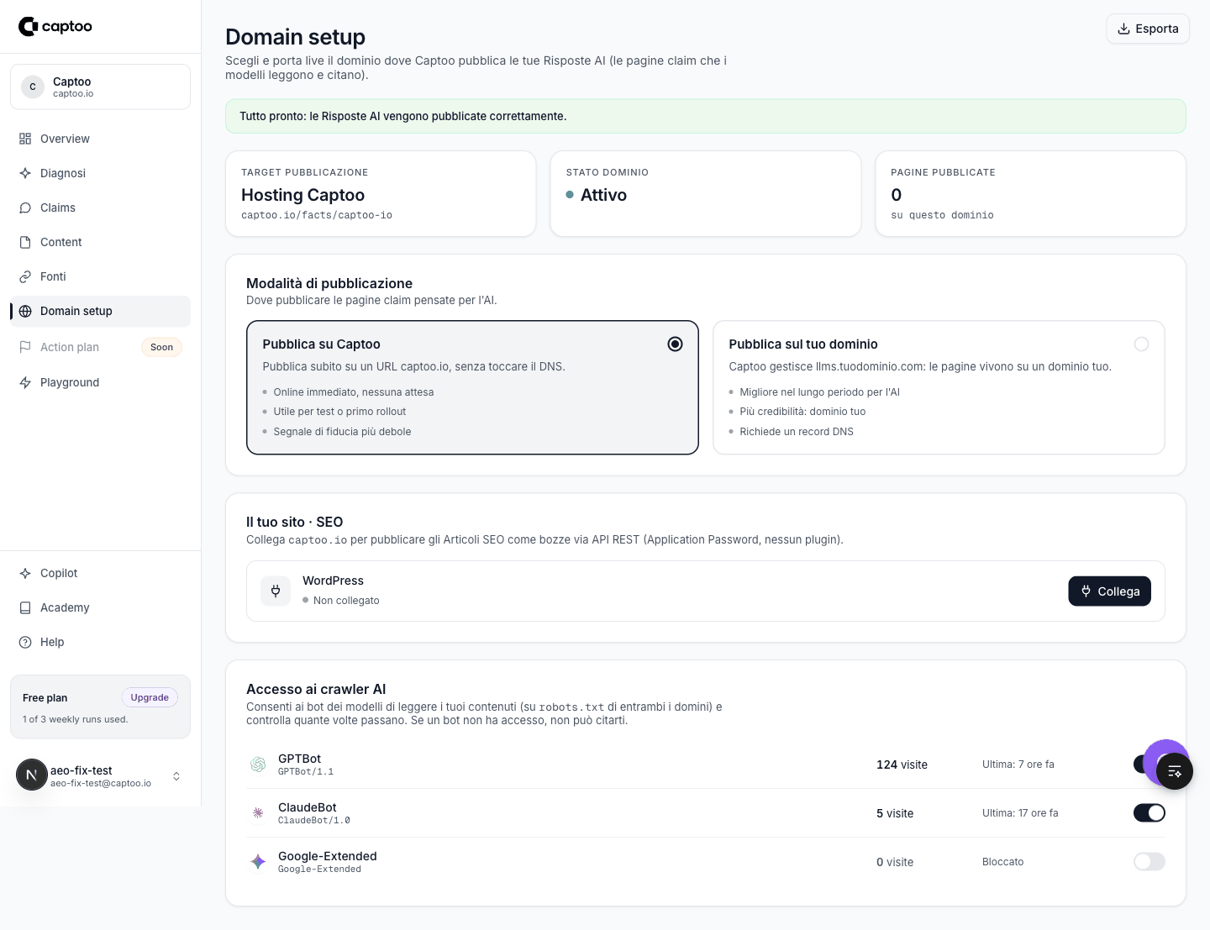Open Playground via its lightning icon

click(x=25, y=382)
